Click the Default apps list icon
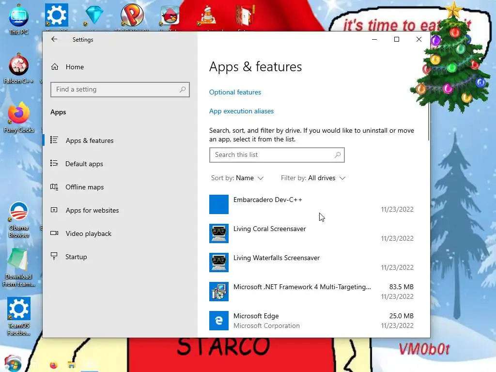This screenshot has height=372, width=496. point(54,164)
